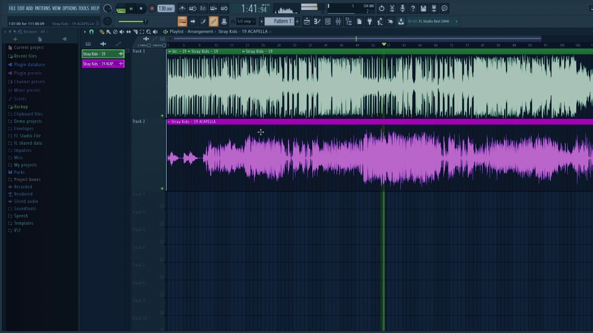Open audio editor scissors icon
This screenshot has height=333, width=593.
click(x=392, y=8)
